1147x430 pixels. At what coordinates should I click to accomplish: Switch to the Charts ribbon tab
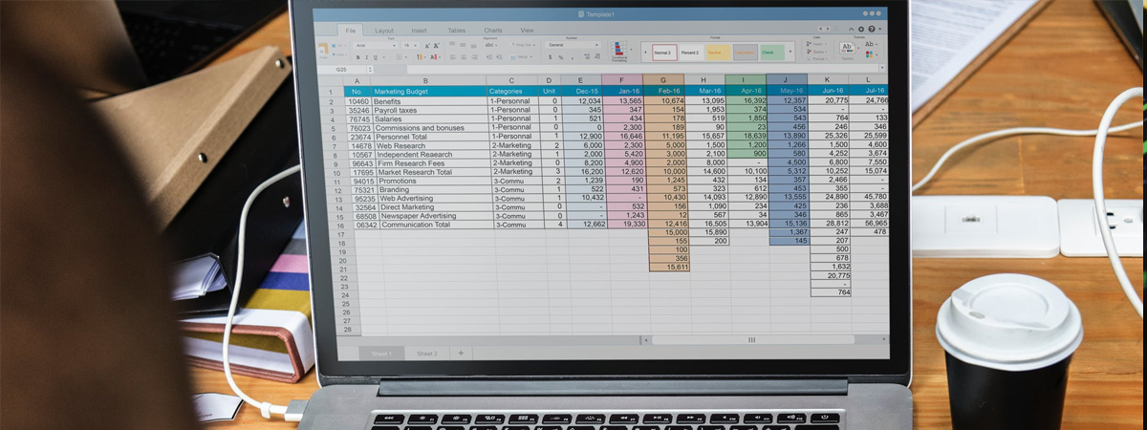coord(493,31)
